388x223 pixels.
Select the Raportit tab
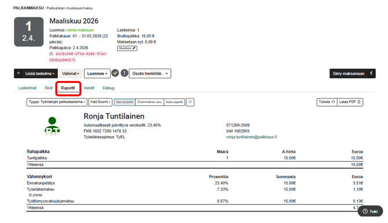68,88
